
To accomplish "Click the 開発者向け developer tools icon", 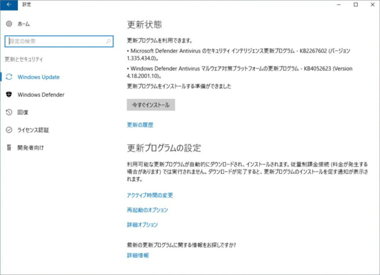I will 9,147.
